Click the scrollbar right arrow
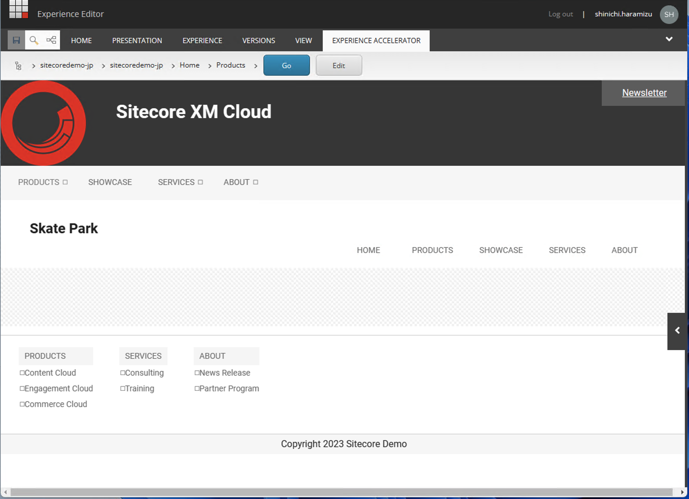The width and height of the screenshot is (689, 499). (x=682, y=492)
